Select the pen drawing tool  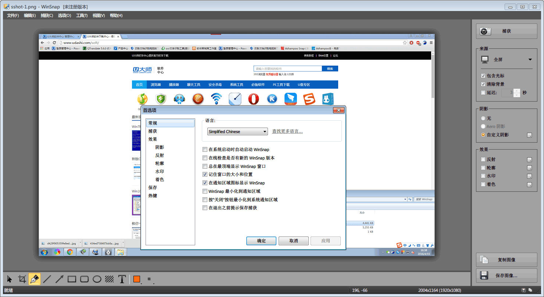click(x=35, y=279)
